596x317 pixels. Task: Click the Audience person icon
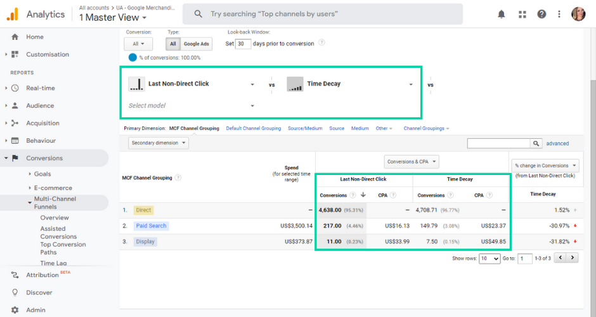15,106
